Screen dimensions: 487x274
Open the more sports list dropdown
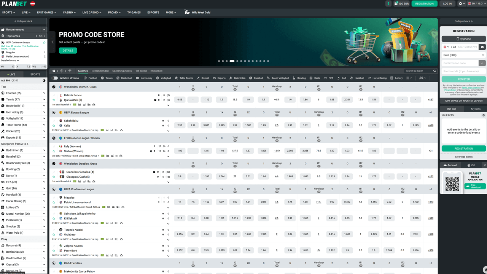[x=409, y=78]
